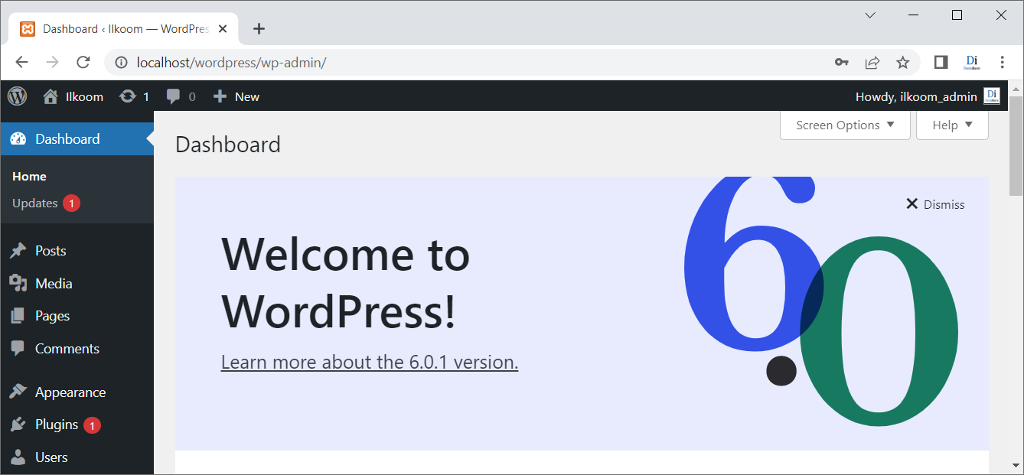Viewport: 1024px width, 475px height.
Task: Open saved passwords key icon
Action: tap(842, 63)
